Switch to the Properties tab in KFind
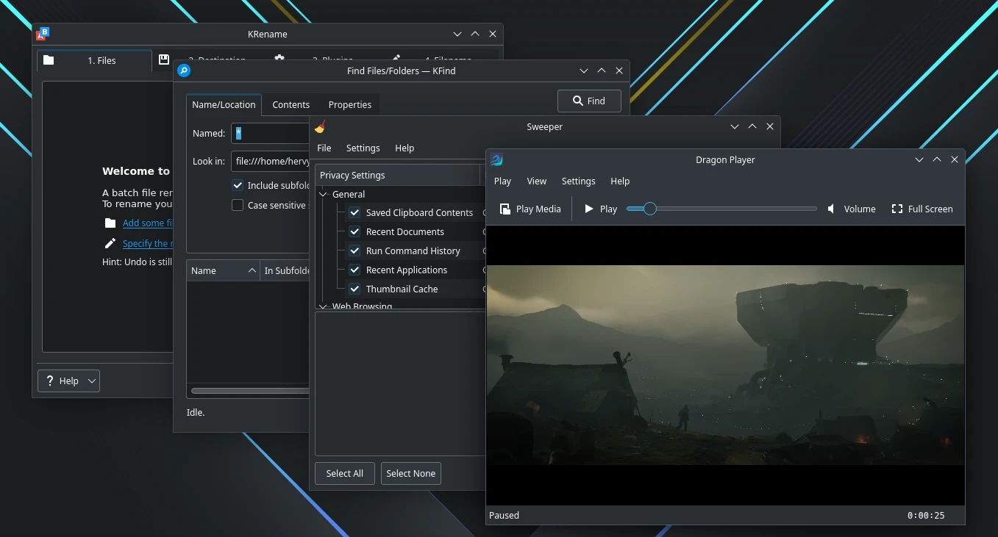This screenshot has width=998, height=537. coord(350,104)
